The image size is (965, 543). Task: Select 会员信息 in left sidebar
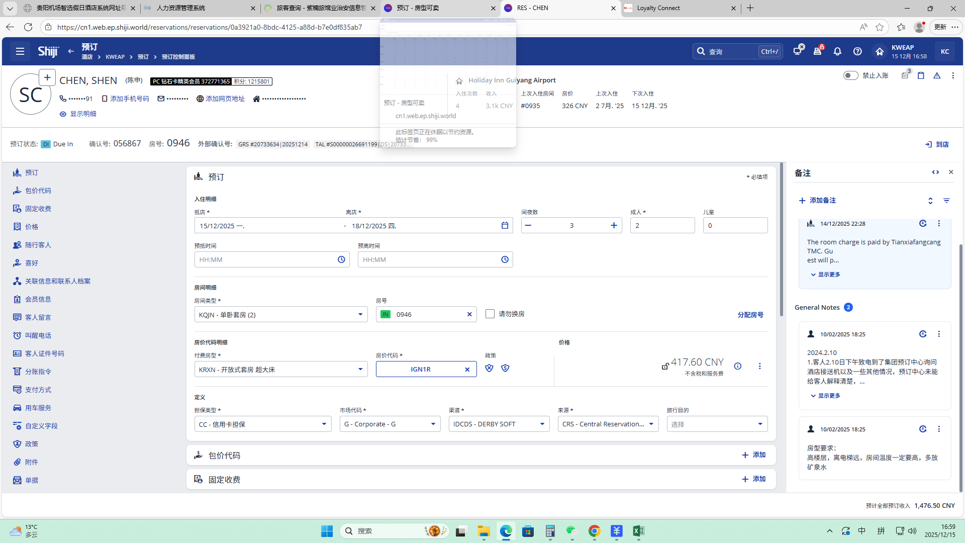tap(38, 299)
